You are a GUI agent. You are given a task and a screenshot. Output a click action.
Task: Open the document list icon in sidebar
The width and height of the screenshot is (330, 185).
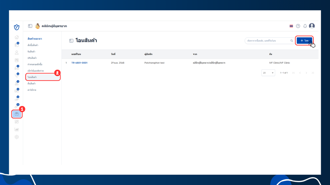click(16, 60)
